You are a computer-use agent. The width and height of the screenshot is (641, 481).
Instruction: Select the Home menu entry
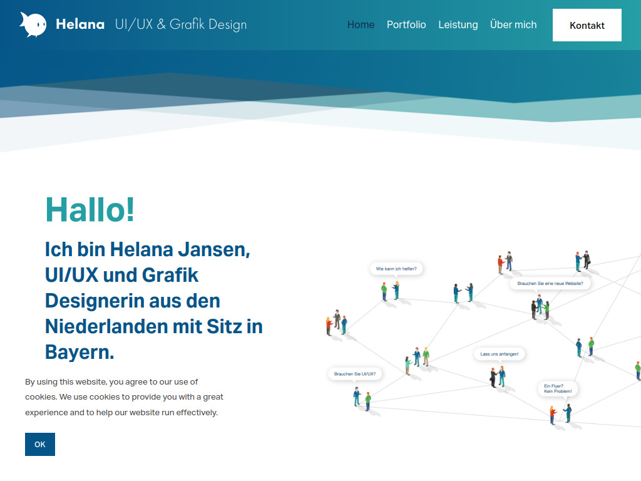[361, 25]
